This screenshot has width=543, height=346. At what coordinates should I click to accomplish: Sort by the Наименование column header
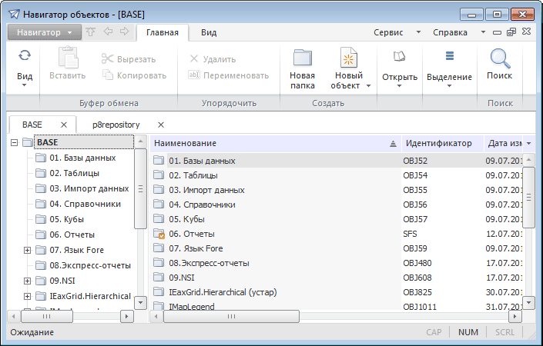(x=270, y=143)
